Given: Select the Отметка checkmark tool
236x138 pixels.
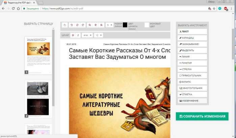Looking at the screenshot, I should click(x=192, y=94).
